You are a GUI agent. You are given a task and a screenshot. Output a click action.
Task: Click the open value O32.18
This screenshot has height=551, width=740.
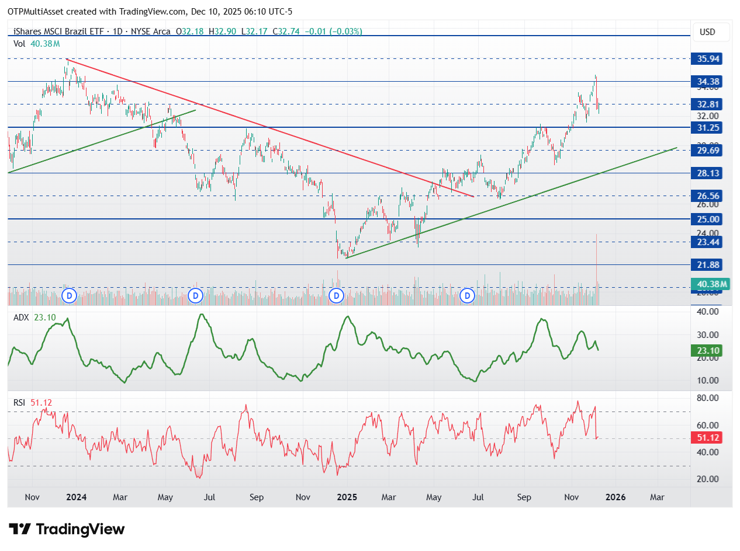190,32
